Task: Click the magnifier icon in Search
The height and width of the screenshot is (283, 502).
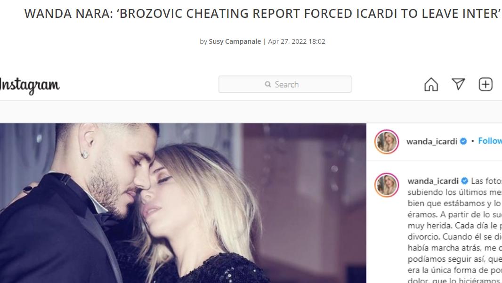Action: point(267,84)
